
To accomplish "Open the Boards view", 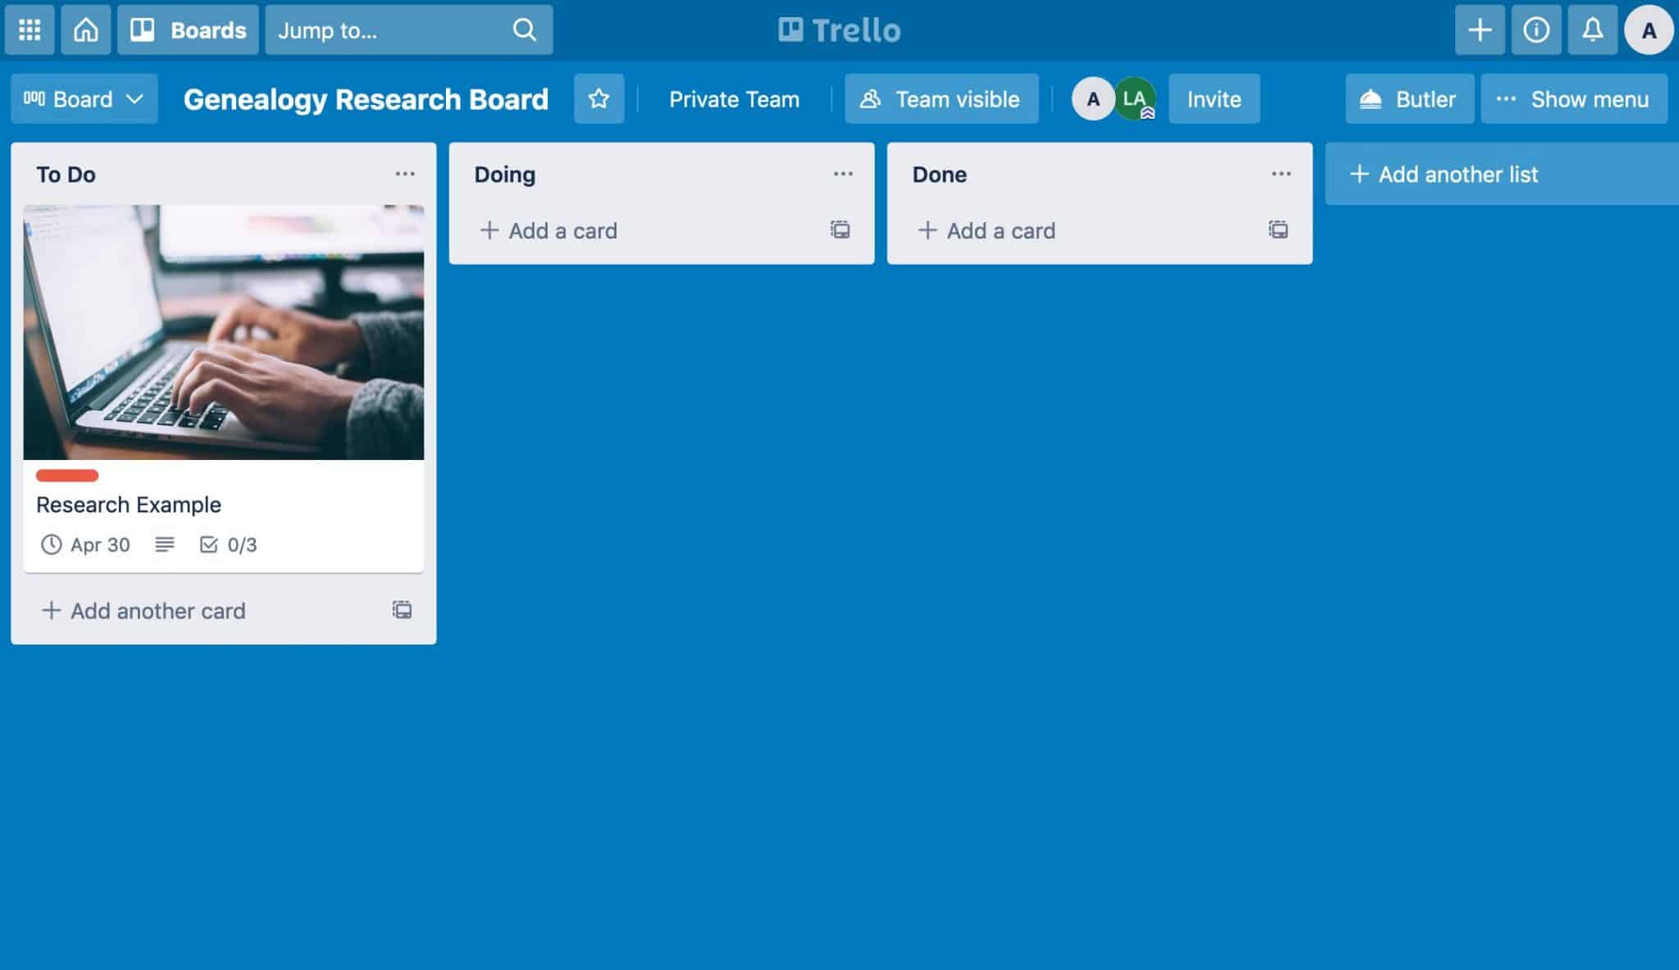I will 189,28.
